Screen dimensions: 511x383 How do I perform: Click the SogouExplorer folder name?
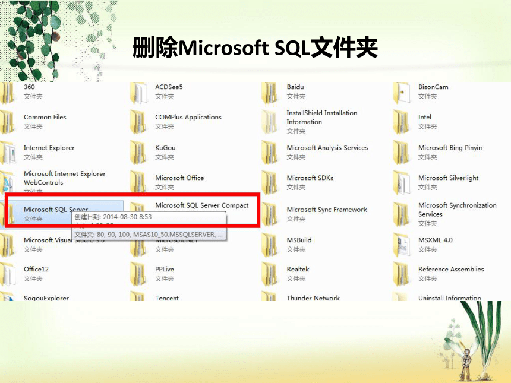click(46, 297)
